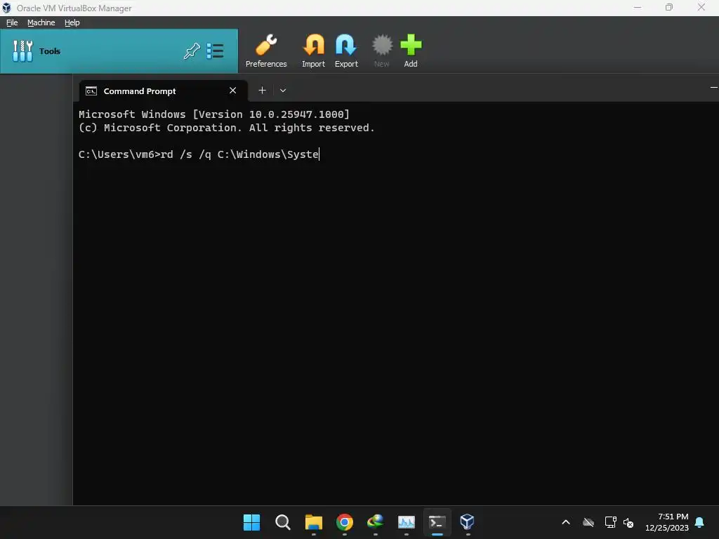Open the File menu
719x539 pixels.
pos(12,22)
